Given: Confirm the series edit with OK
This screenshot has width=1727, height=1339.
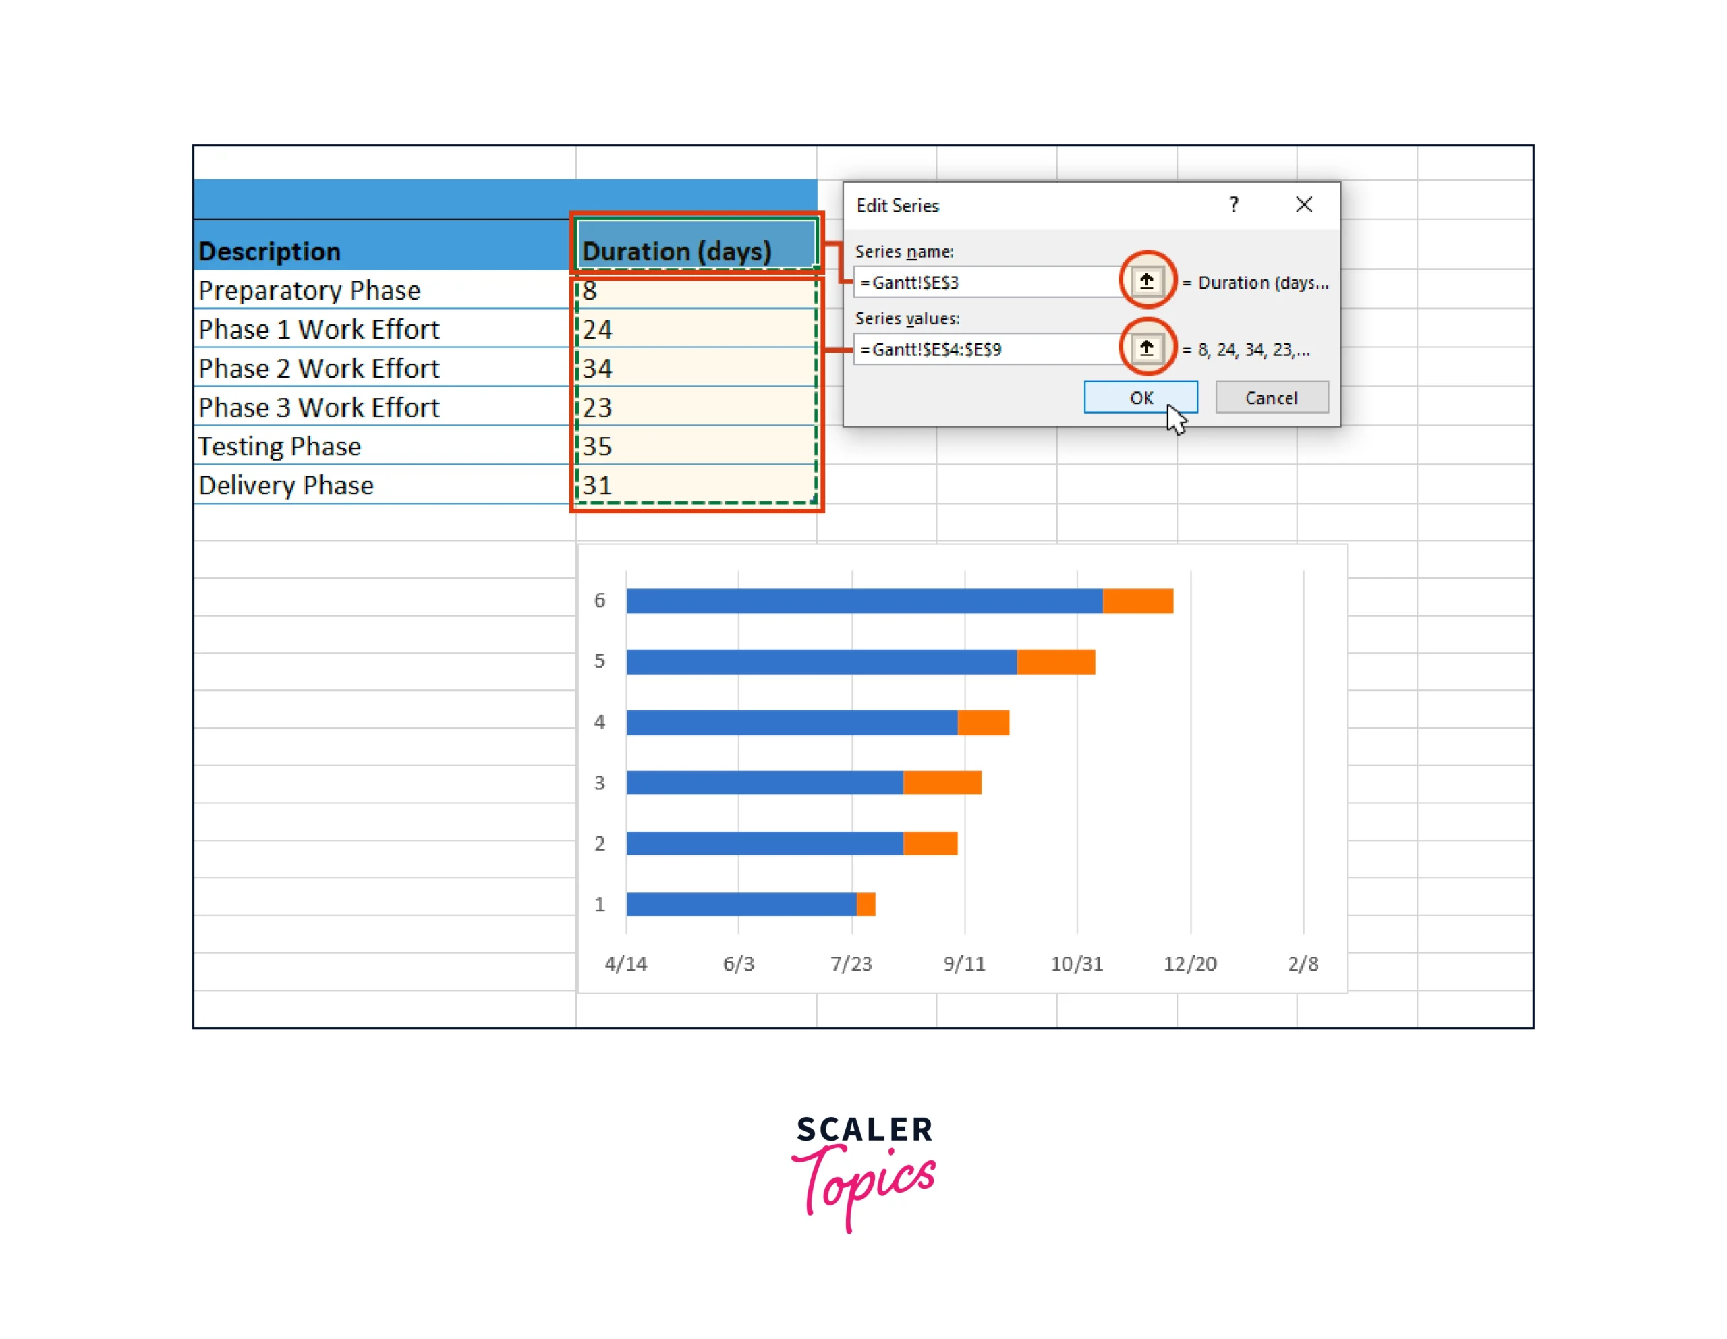Looking at the screenshot, I should pos(1141,398).
